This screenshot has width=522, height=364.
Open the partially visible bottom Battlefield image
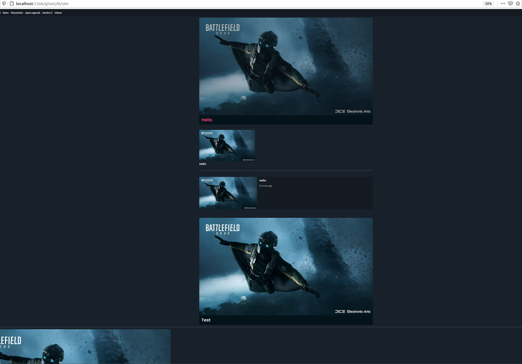pos(85,346)
